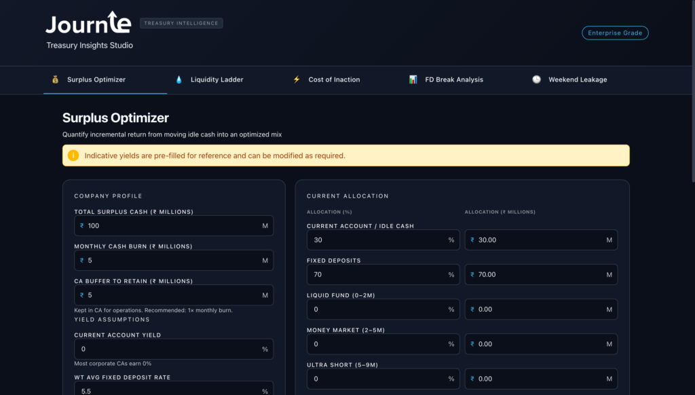Open the Liquidity Ladder tab
This screenshot has width=695, height=395.
click(x=217, y=79)
